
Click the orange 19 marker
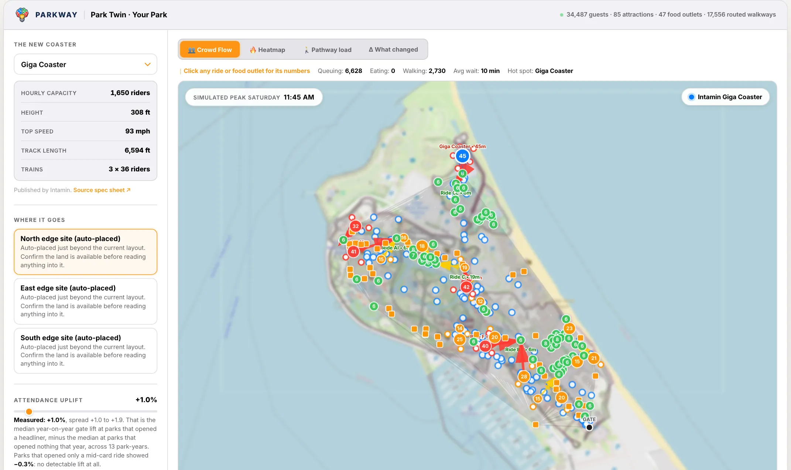tap(465, 267)
